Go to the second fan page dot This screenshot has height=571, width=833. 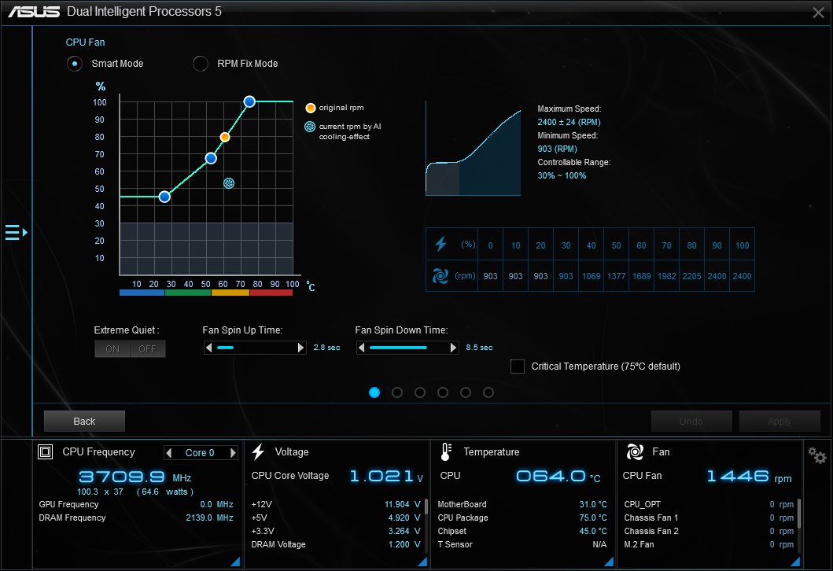397,392
